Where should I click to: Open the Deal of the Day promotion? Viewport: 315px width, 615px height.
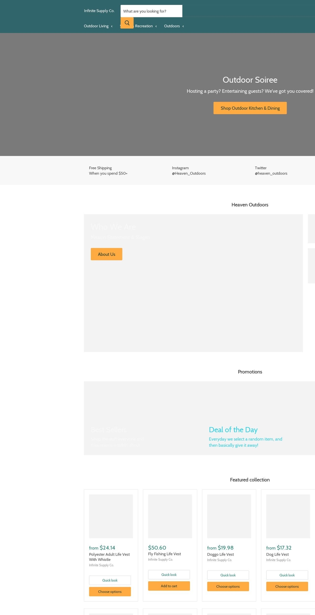click(233, 430)
